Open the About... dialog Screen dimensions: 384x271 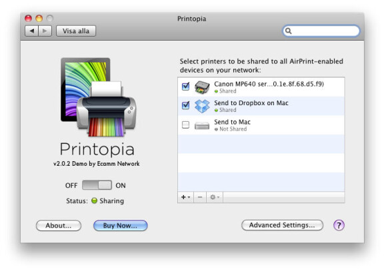pos(59,225)
